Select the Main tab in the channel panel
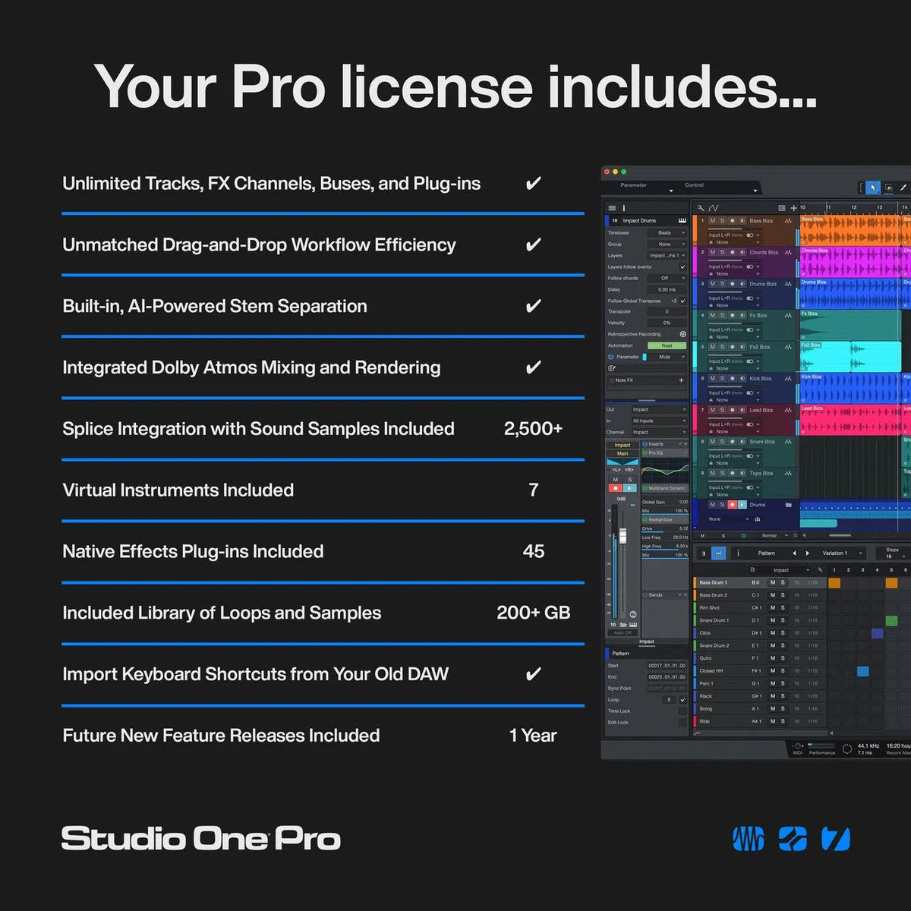Image resolution: width=911 pixels, height=911 pixels. pyautogui.click(x=621, y=453)
